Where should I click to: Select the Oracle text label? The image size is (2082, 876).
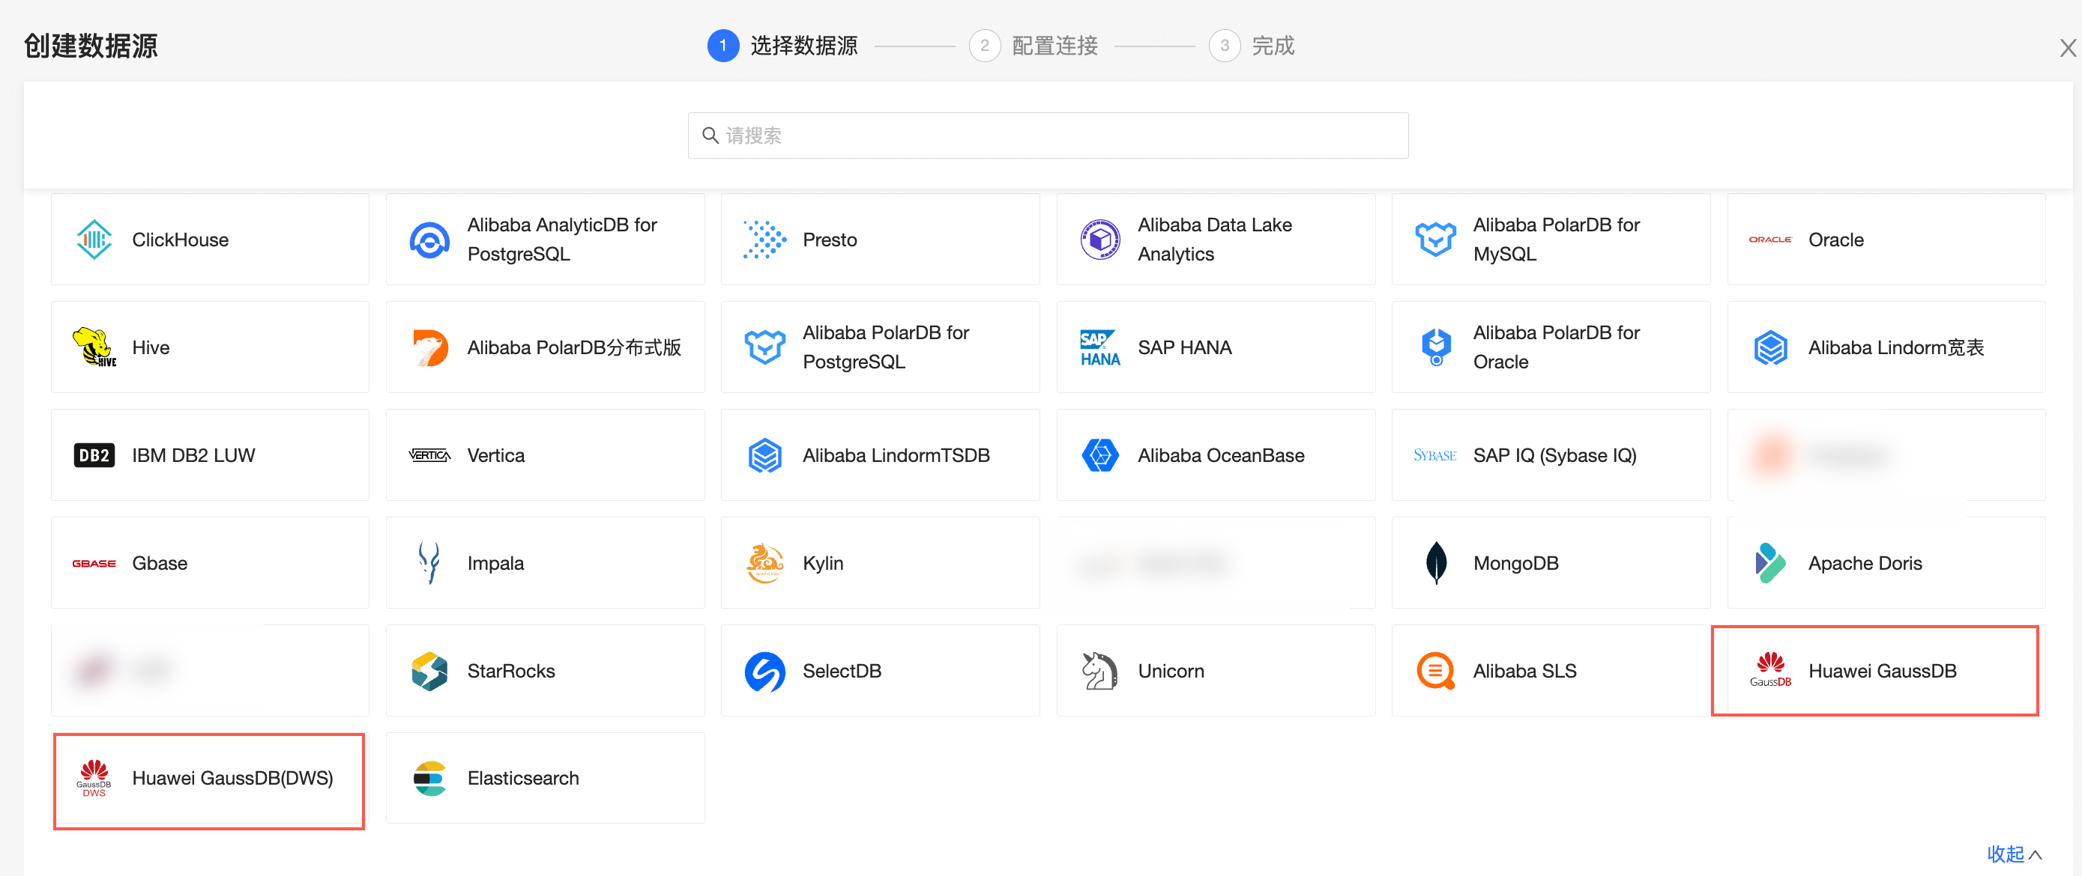pyautogui.click(x=1835, y=240)
